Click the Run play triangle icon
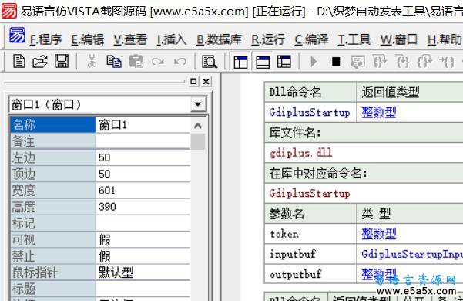463x301 pixels. tap(314, 62)
